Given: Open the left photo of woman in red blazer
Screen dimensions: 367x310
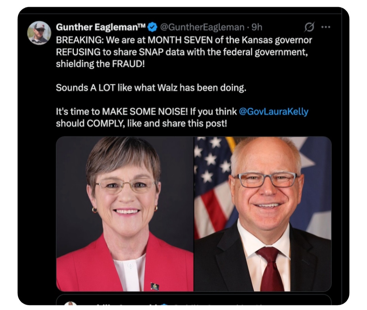Looking at the screenshot, I should tap(125, 214).
